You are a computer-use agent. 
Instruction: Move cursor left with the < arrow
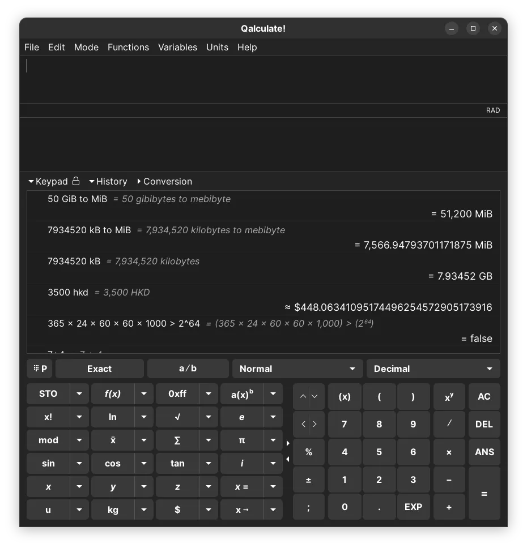pyautogui.click(x=303, y=424)
